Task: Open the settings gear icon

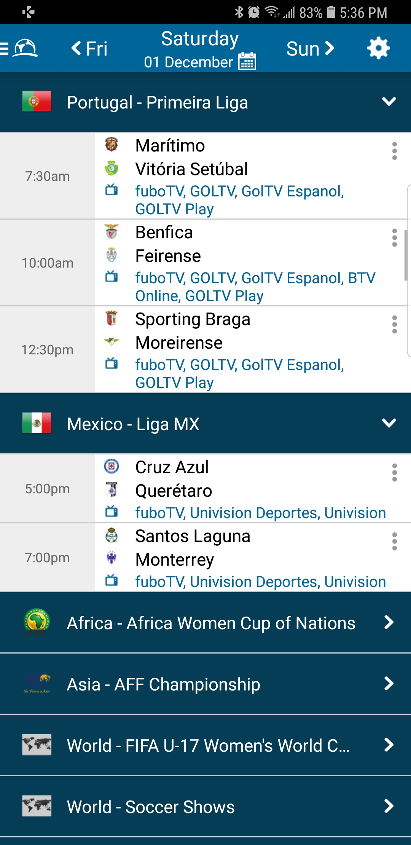Action: point(378,48)
